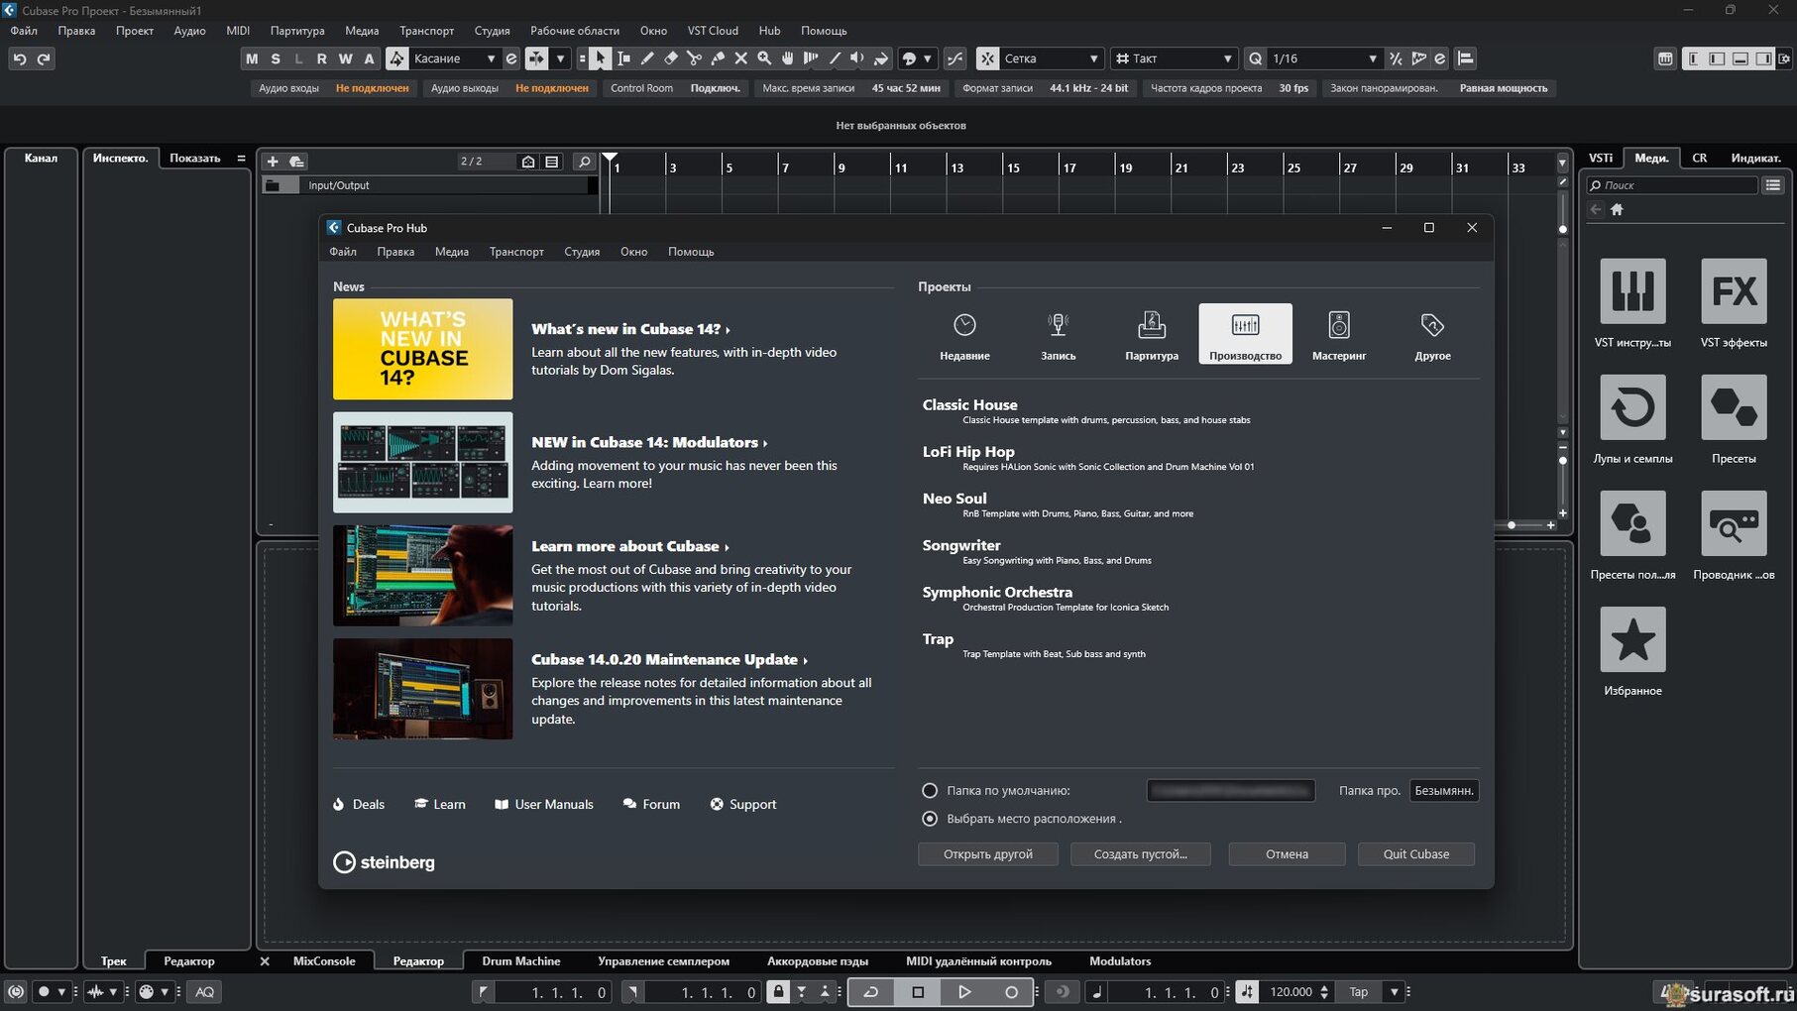Click the Создать пустой button
The height and width of the screenshot is (1011, 1797).
pyautogui.click(x=1140, y=853)
